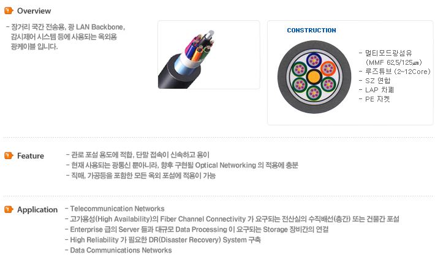This screenshot has width=435, height=263.
Task: Click the orange loose tube in cross-section
Action: tap(328, 69)
